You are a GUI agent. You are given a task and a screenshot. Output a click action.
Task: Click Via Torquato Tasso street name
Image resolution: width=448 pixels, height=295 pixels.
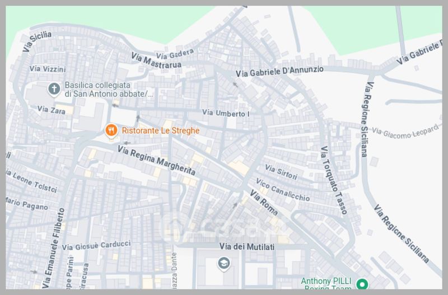[x=333, y=180]
